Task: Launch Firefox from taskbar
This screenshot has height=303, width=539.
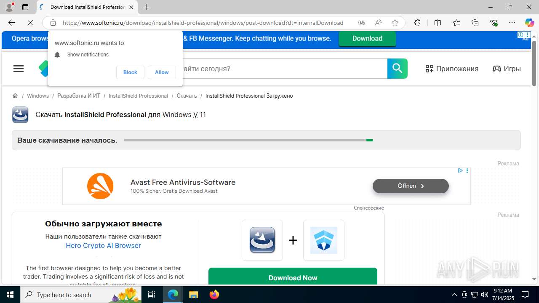Action: (214, 295)
